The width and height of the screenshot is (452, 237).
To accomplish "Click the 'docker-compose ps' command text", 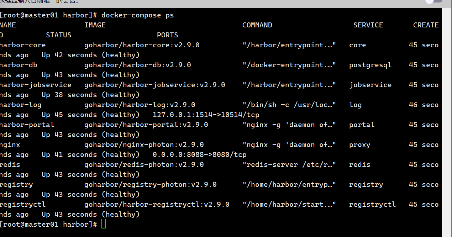I will pos(138,15).
